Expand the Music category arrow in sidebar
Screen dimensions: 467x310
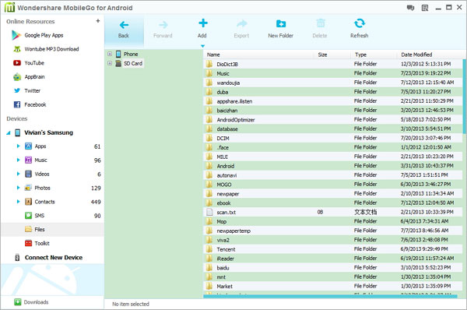pos(18,160)
